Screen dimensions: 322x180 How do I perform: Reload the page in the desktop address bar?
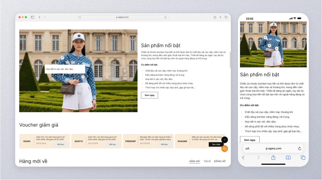point(165,17)
